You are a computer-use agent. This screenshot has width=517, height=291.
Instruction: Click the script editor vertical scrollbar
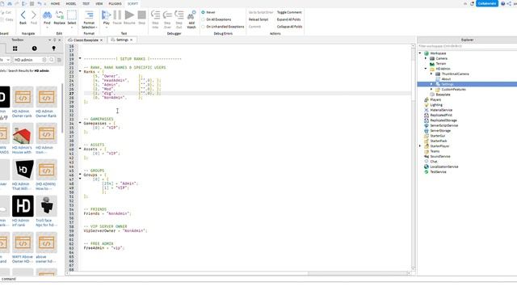413,158
